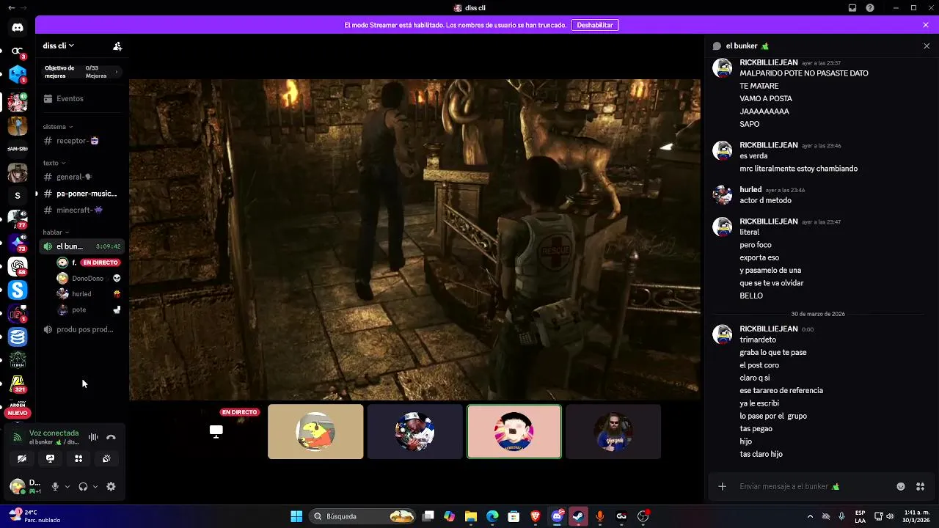Open screen share button in voice panel
The height and width of the screenshot is (528, 939).
click(x=50, y=458)
